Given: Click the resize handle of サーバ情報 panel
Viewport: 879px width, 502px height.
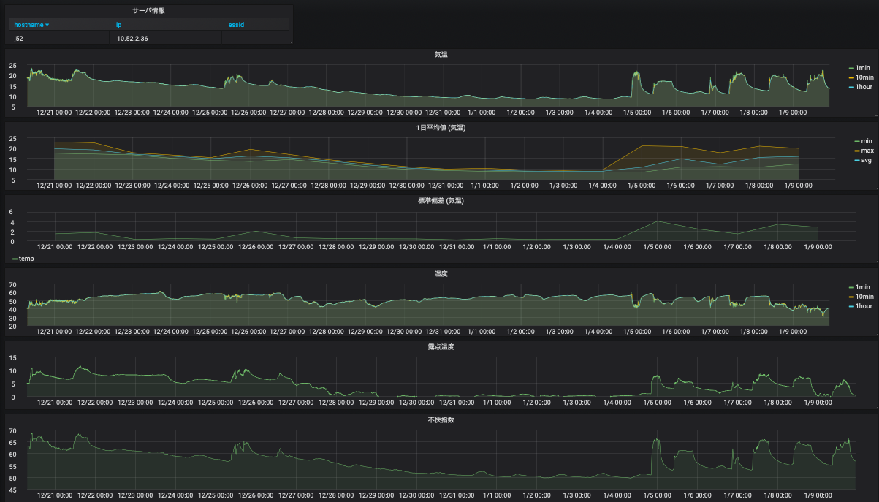Looking at the screenshot, I should pyautogui.click(x=290, y=42).
